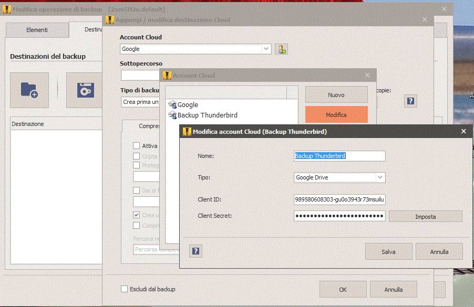Open the Tipo dropdown set to Google Drive
The width and height of the screenshot is (474, 307).
click(x=380, y=177)
